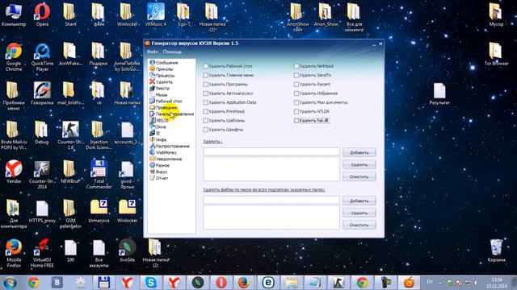The image size is (517, 290).
Task: Select the VBS/JS sidebar entry
Action: coord(159,120)
